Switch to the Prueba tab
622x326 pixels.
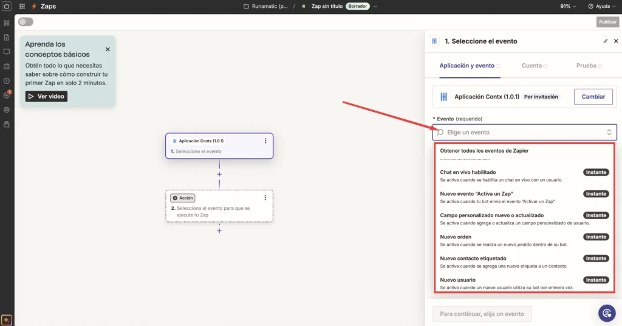click(589, 66)
